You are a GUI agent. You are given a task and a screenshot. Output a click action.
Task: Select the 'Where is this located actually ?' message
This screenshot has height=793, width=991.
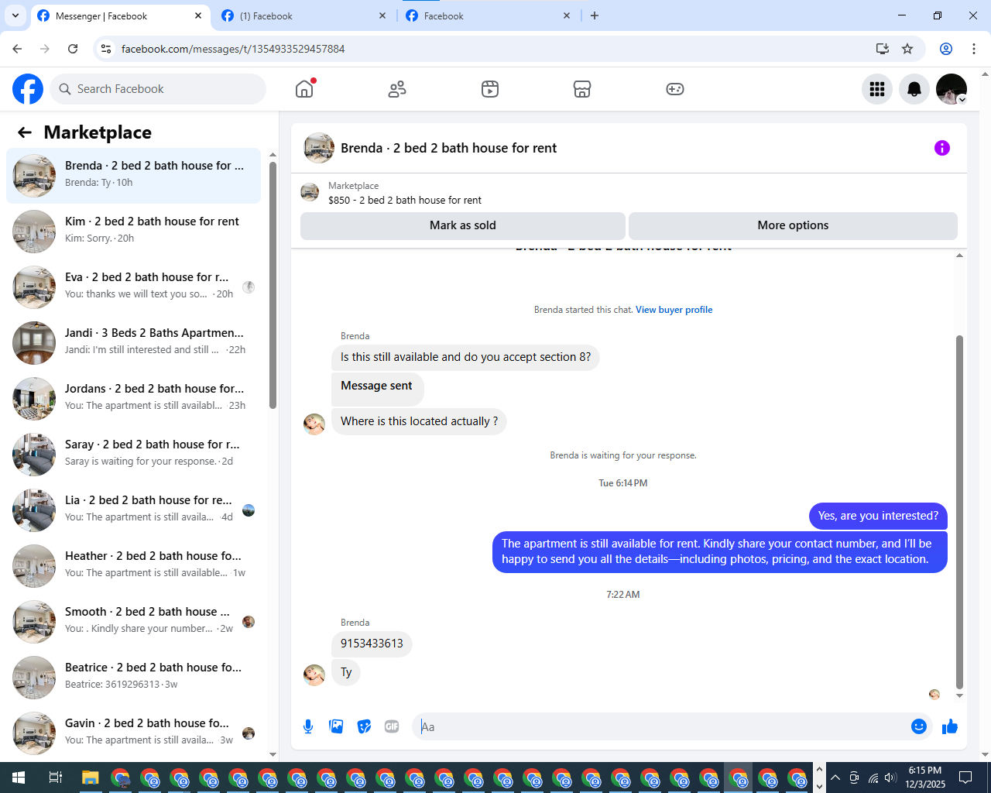tap(419, 421)
